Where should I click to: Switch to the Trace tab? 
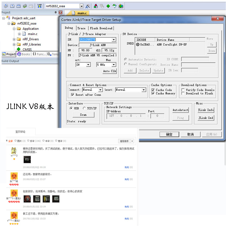click(81, 28)
